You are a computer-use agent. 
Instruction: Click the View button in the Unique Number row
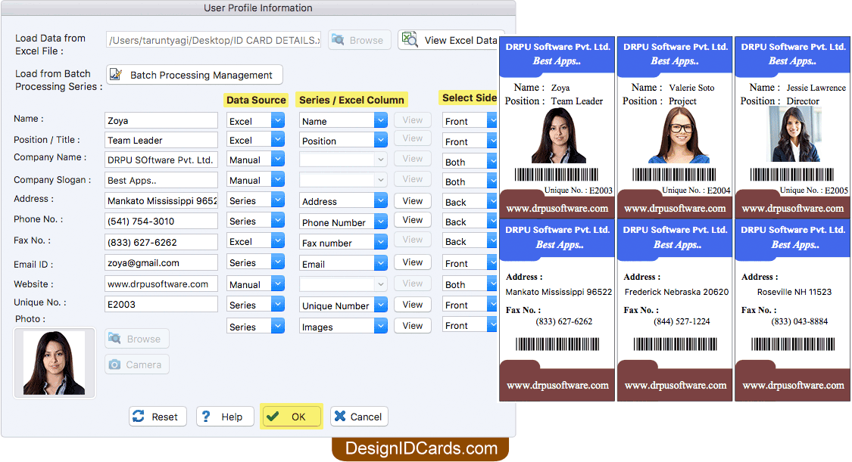413,304
